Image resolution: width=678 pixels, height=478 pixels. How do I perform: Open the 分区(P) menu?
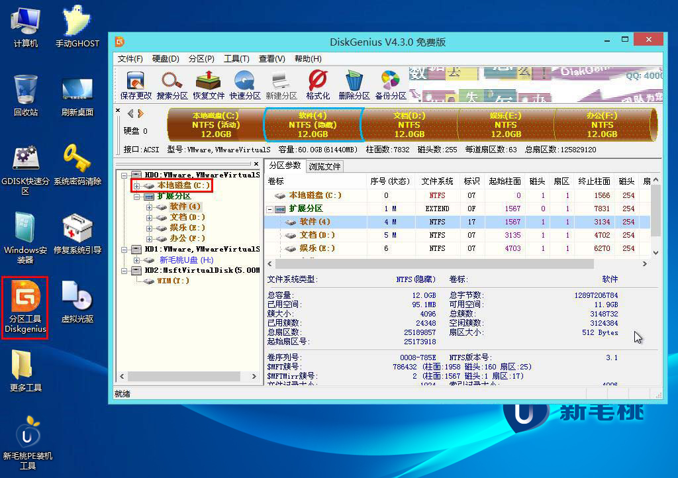click(x=201, y=59)
